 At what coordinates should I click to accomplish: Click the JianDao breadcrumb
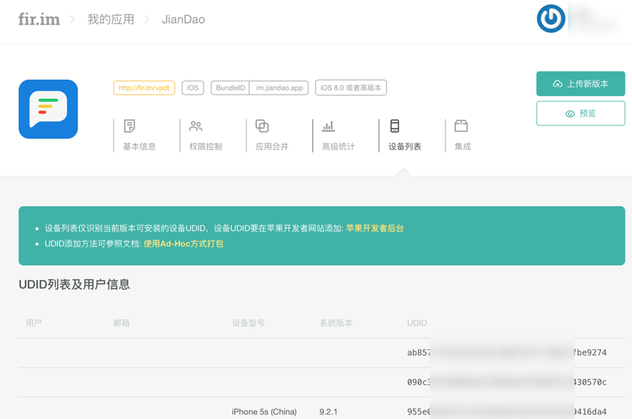click(183, 19)
